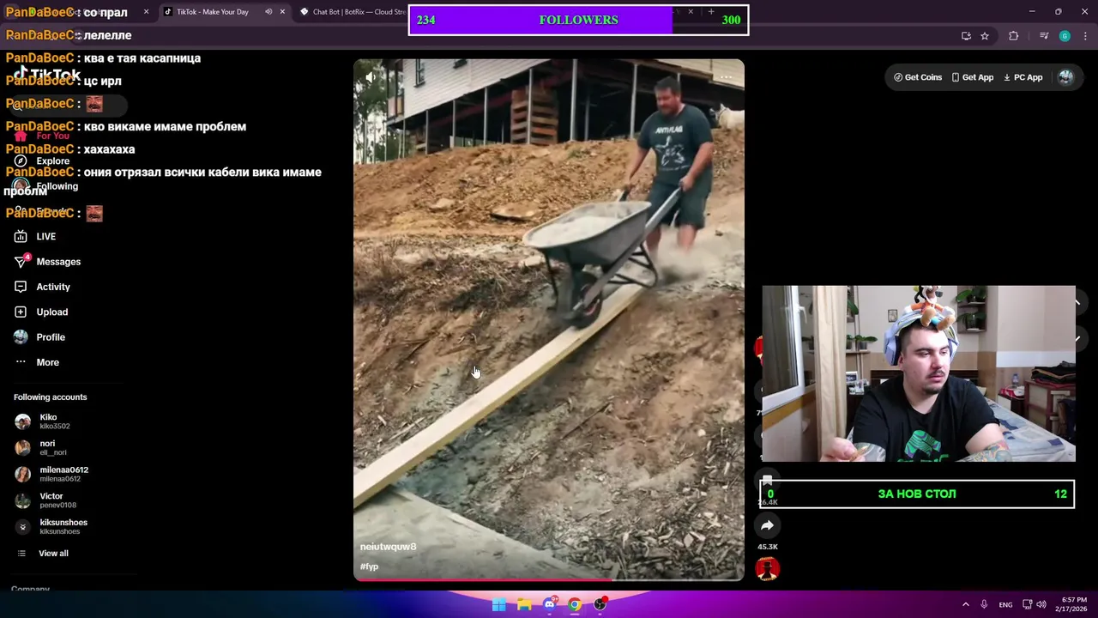Expand View all following accounts

tap(42, 553)
